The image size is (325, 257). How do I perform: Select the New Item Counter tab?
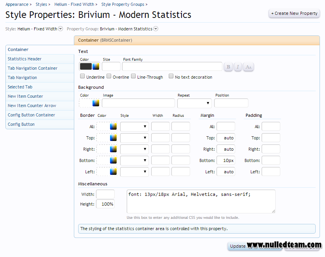[40, 96]
